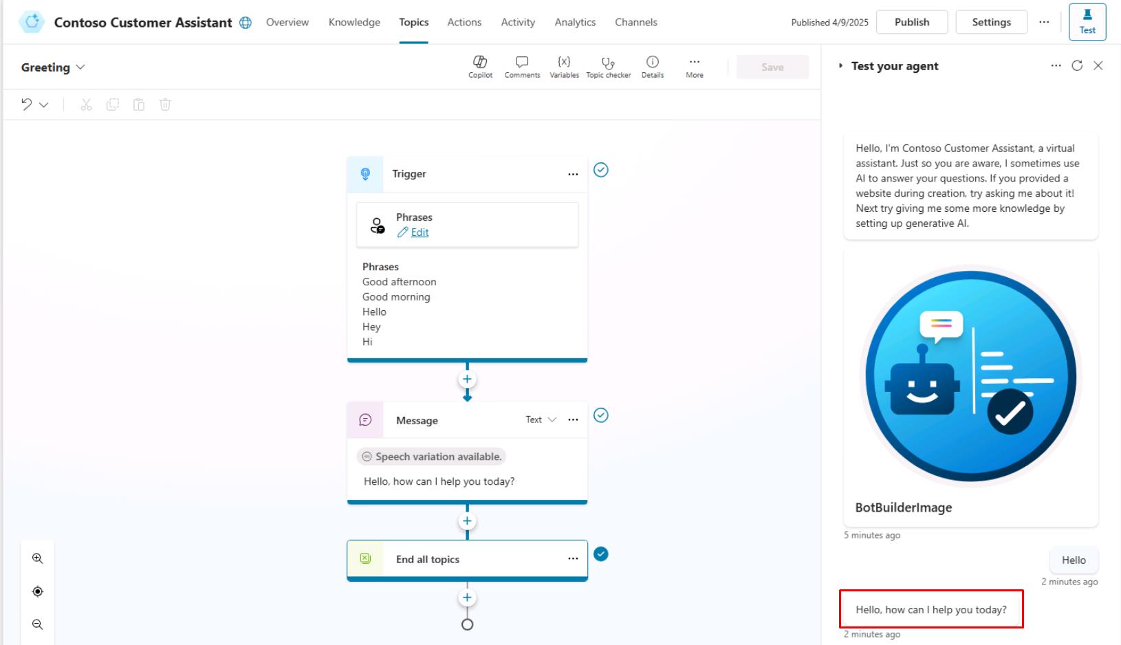1121x645 pixels.
Task: Add node below Trigger with plus
Action: (x=467, y=379)
